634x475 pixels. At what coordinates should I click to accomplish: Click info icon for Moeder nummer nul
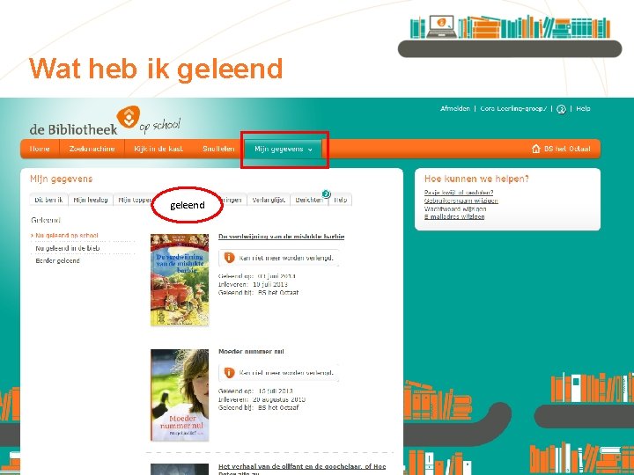(x=229, y=372)
